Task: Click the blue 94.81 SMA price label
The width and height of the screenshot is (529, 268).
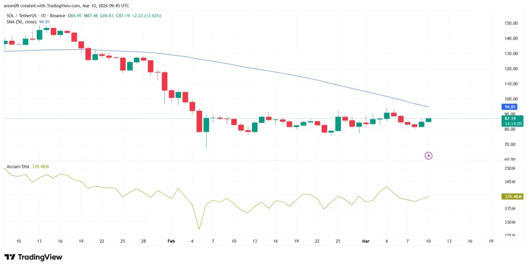Action: click(510, 107)
